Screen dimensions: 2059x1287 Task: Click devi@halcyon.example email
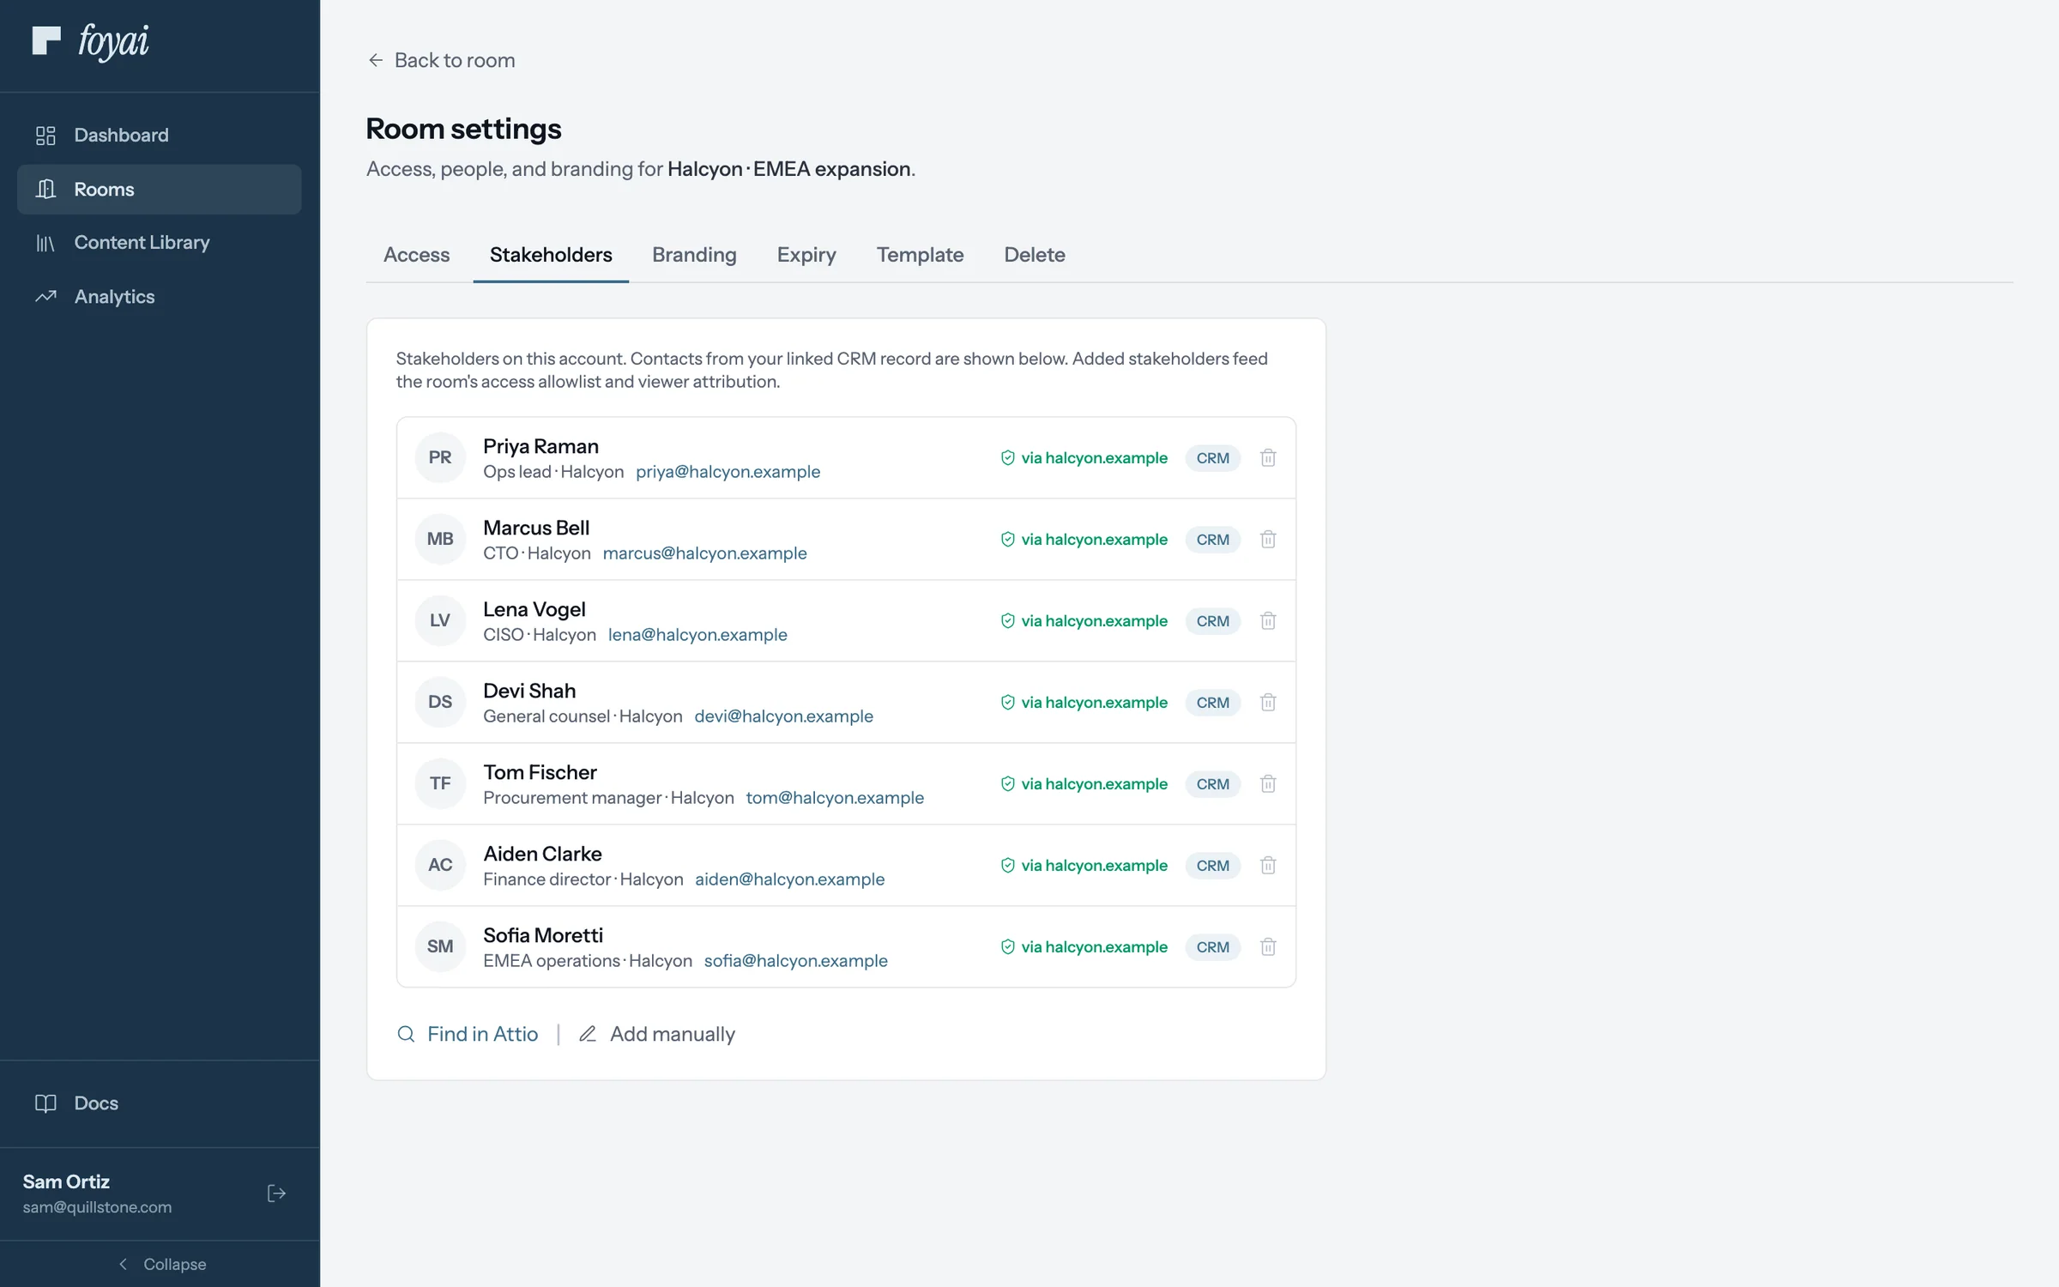click(783, 716)
